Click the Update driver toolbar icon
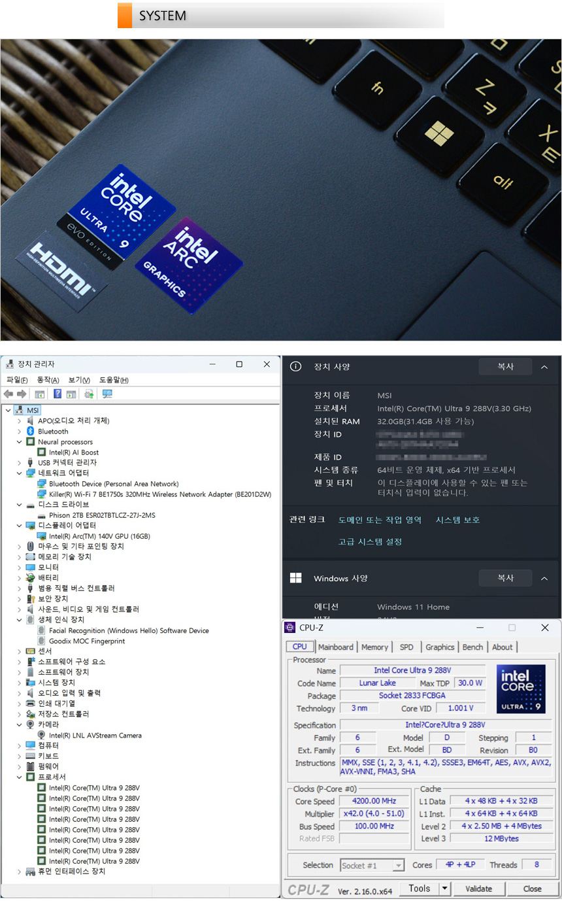Image resolution: width=562 pixels, height=901 pixels. click(x=89, y=394)
